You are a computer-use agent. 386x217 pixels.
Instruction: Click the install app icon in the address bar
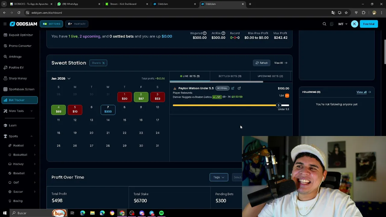click(x=340, y=13)
